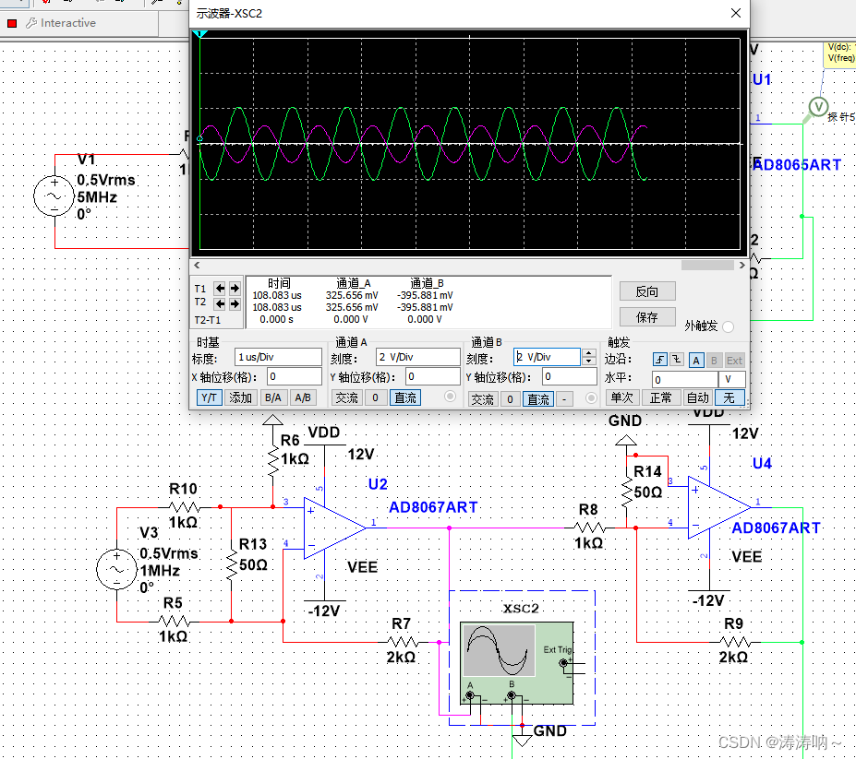Select resistor R5 1kΩ symbol

(174, 621)
